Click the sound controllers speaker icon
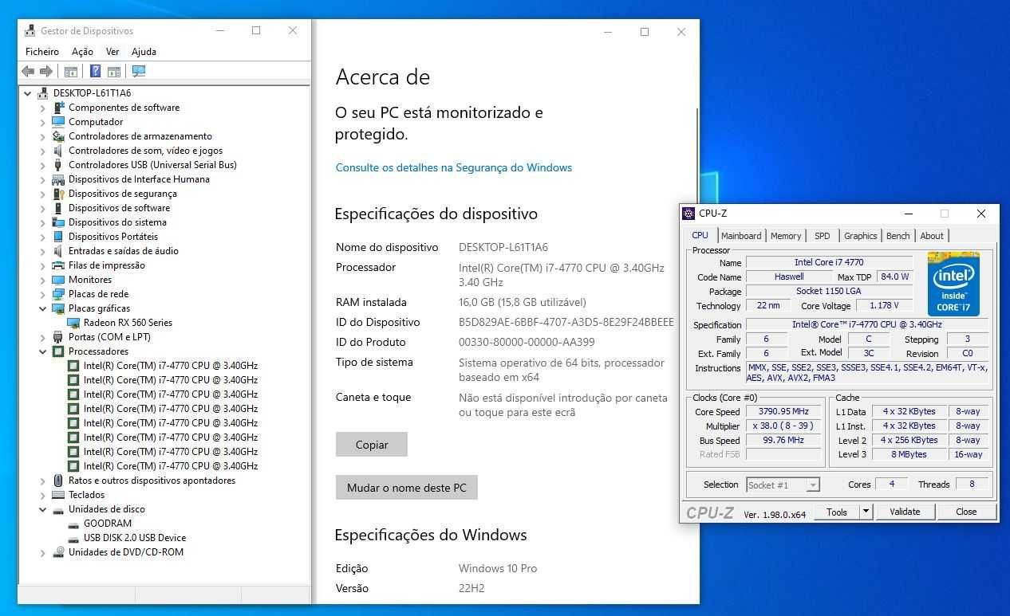Screen dimensions: 1010x616 (x=58, y=151)
